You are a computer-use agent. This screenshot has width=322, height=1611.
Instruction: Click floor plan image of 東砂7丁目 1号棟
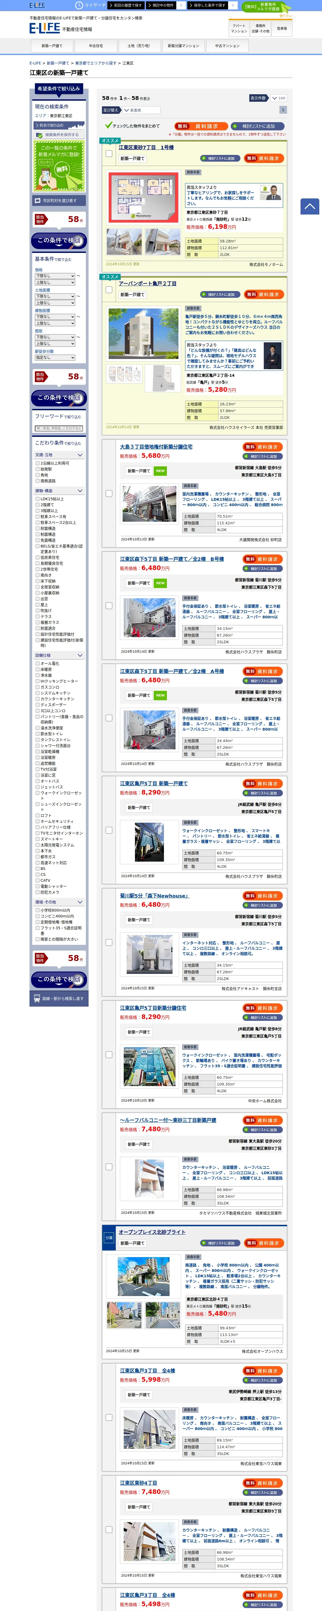point(144,197)
